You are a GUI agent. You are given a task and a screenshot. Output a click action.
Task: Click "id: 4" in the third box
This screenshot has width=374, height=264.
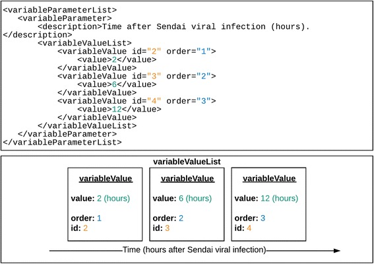coord(243,228)
